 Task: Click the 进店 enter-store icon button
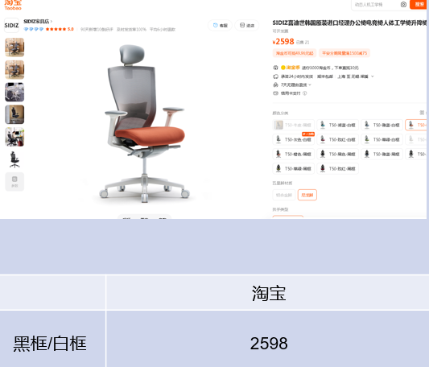click(247, 26)
